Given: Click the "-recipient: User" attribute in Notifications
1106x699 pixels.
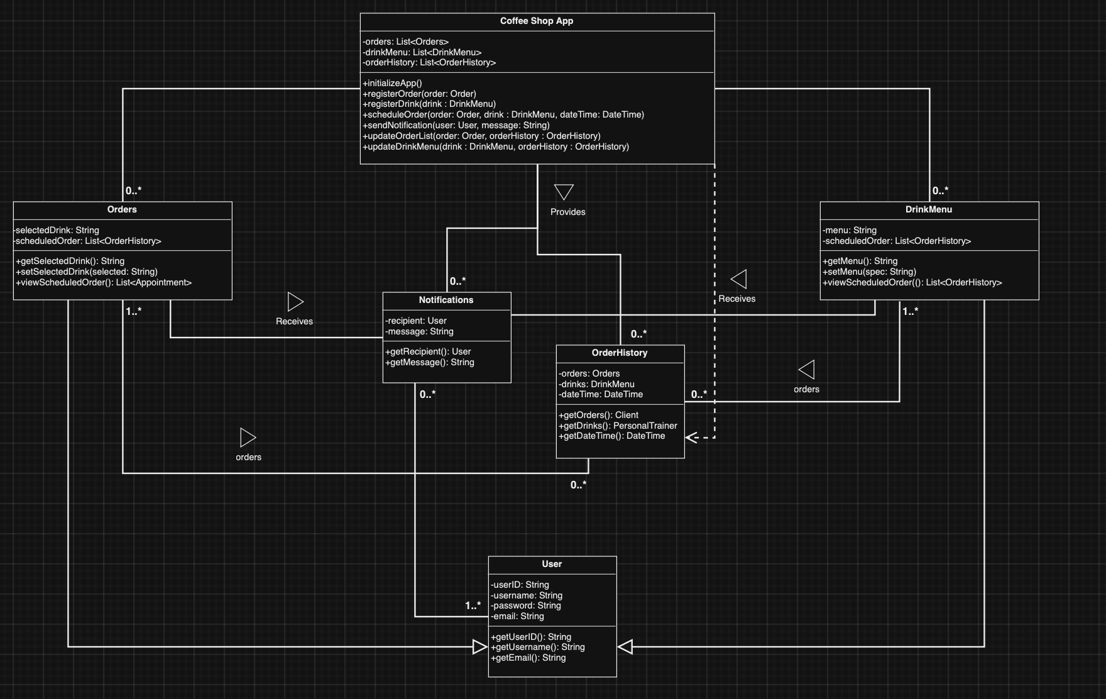Looking at the screenshot, I should tap(415, 321).
